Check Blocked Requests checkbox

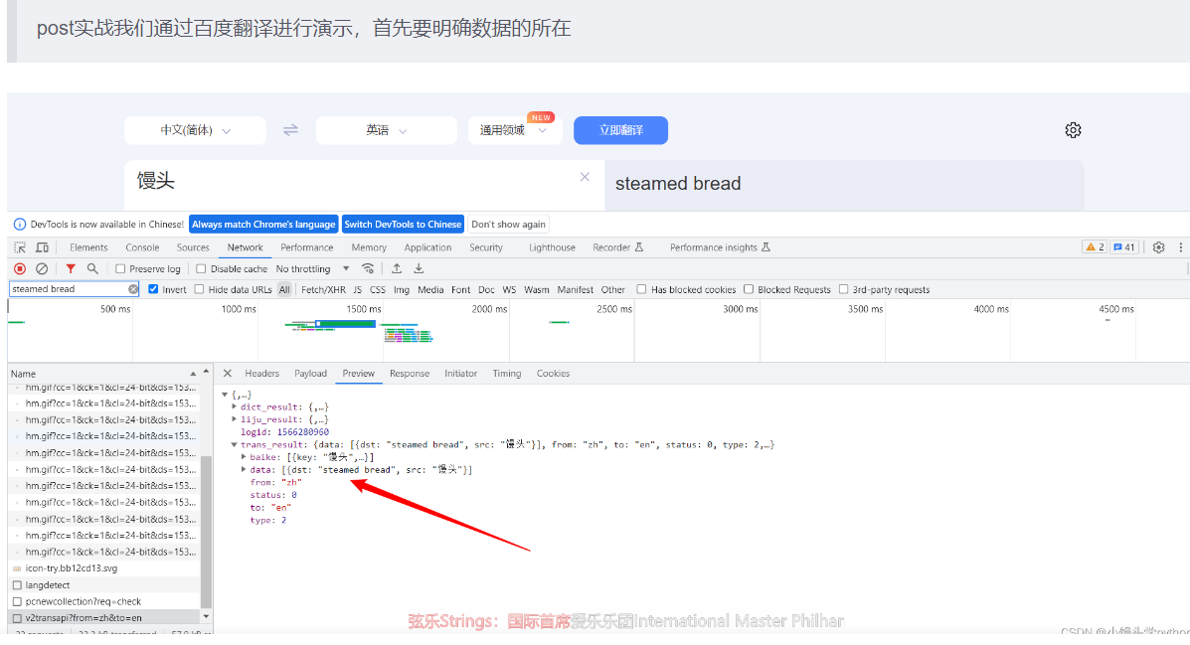tap(749, 289)
